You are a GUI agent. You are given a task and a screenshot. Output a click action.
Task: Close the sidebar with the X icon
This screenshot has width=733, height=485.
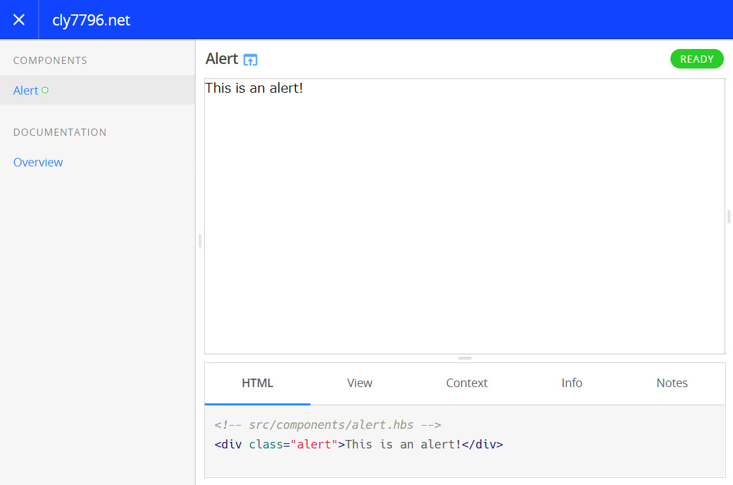19,20
